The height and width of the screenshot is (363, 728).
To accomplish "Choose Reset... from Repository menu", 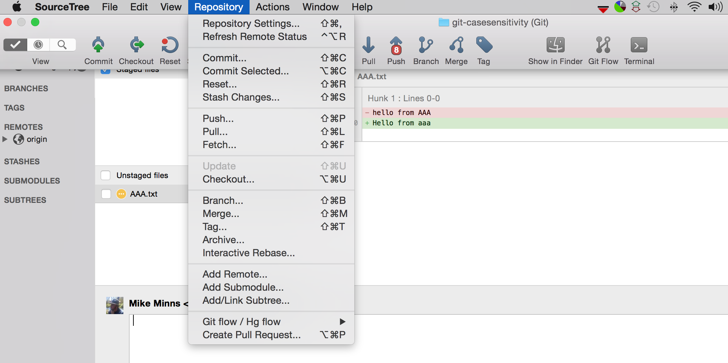I will coord(271,84).
